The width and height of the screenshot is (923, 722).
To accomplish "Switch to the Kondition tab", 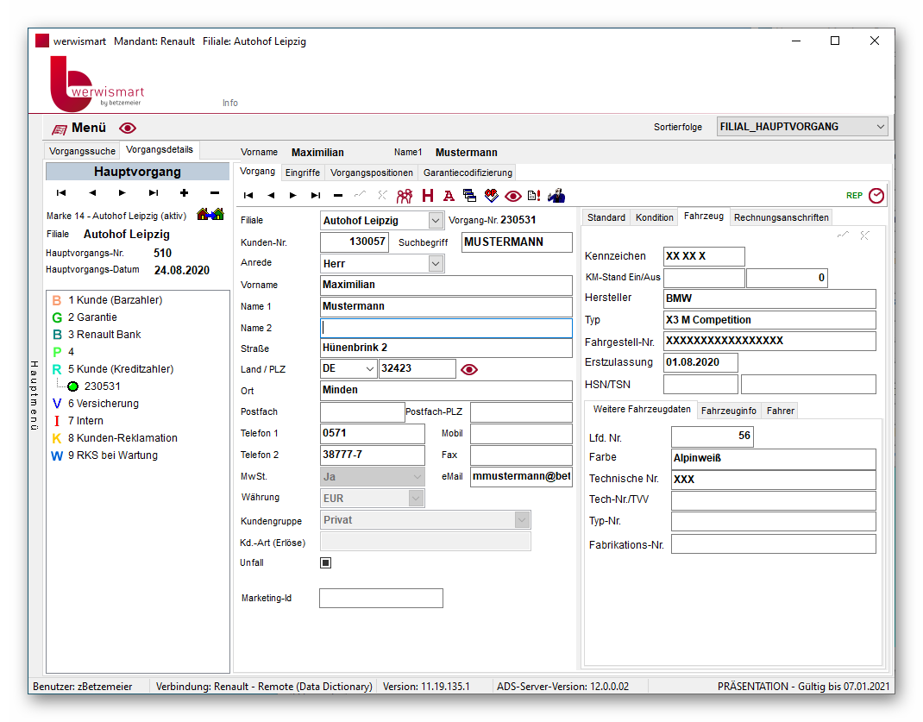I will click(x=654, y=217).
